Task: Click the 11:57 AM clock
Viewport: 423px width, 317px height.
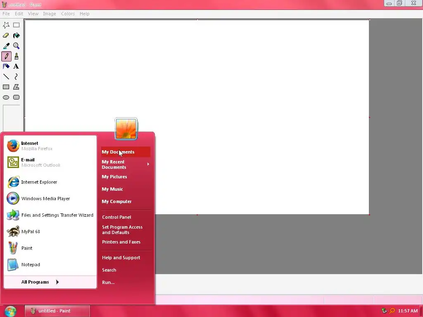Action: [408, 311]
